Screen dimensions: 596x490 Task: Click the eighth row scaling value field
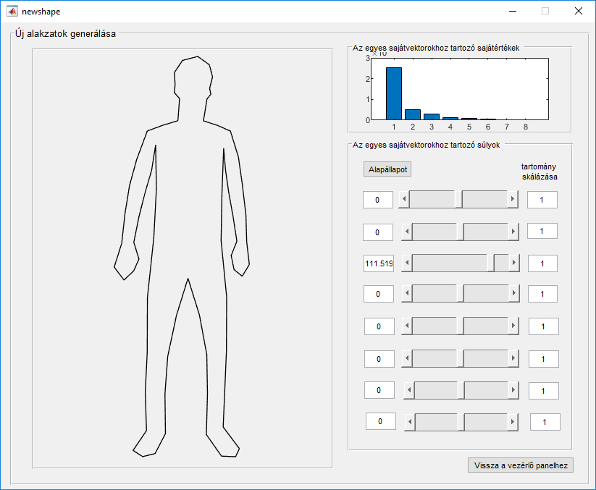click(545, 421)
